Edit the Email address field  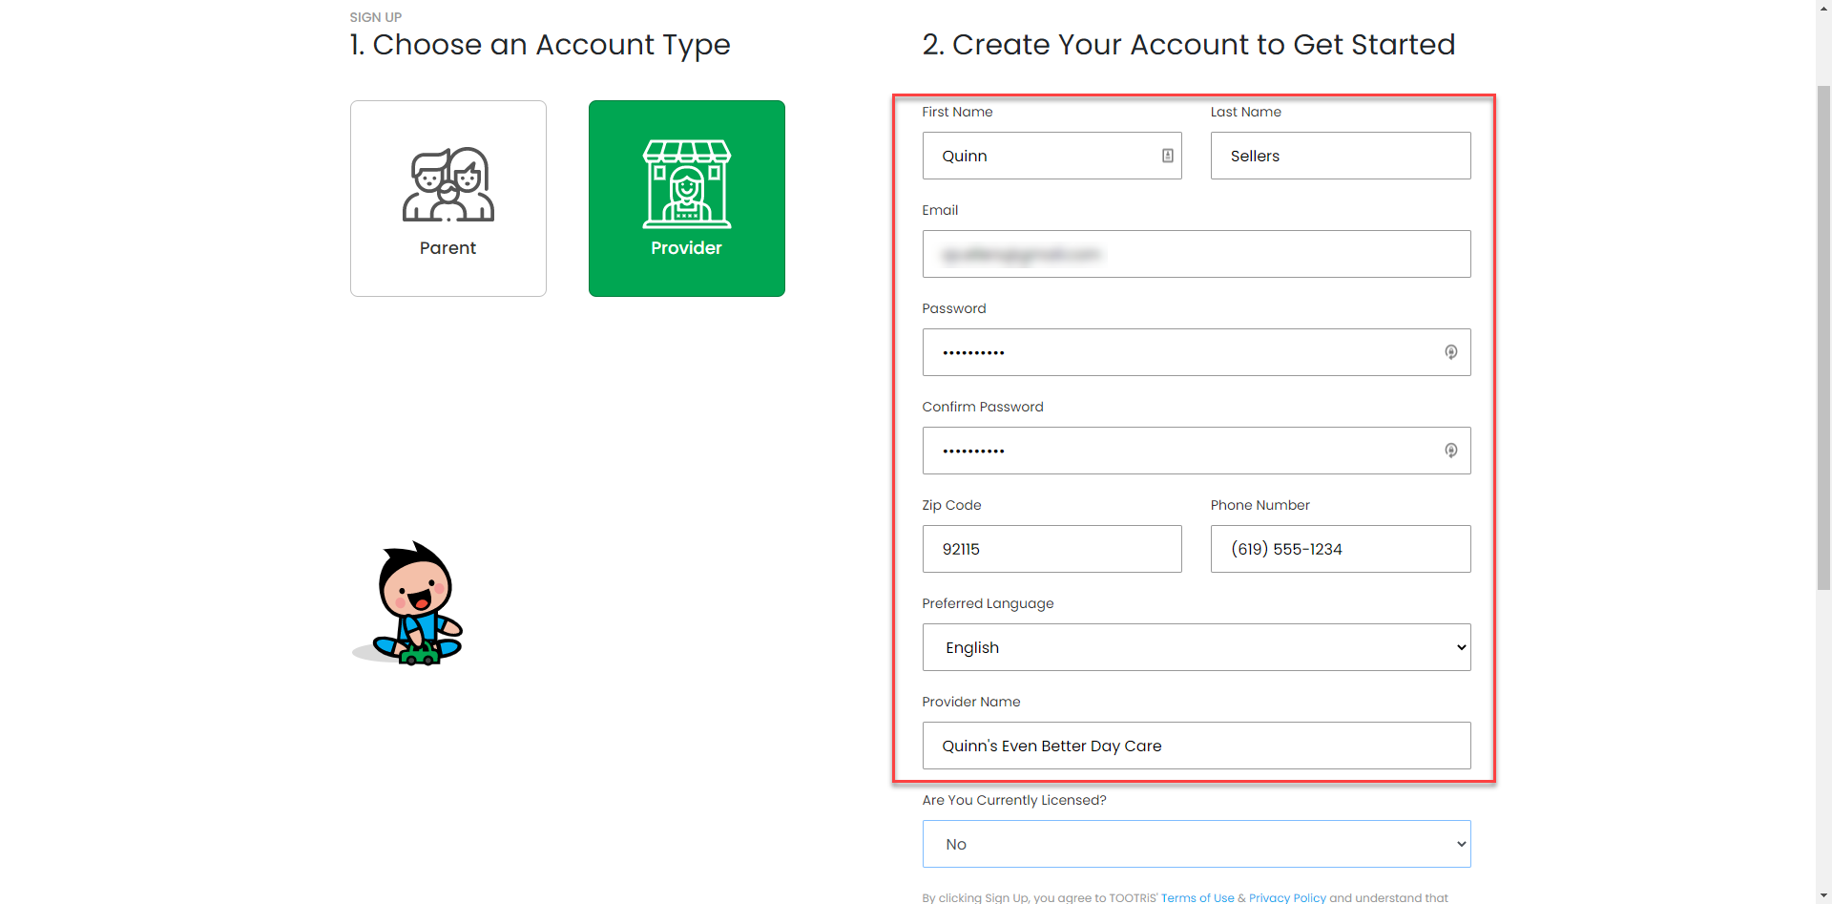click(1196, 254)
